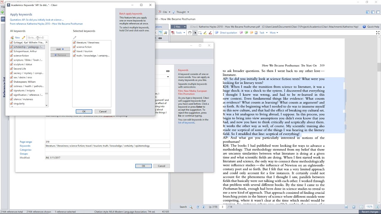Image resolution: width=381 pixels, height=214 pixels.
Task: Click OK in Apply keywords dialog
Action: coord(84,111)
